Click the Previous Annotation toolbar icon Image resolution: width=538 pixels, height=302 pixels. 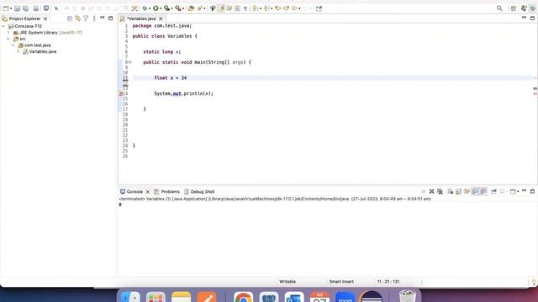[266, 8]
